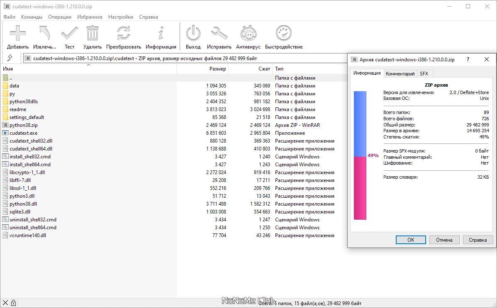Go up one folder level arrow
The width and height of the screenshot is (497, 308).
click(10, 58)
